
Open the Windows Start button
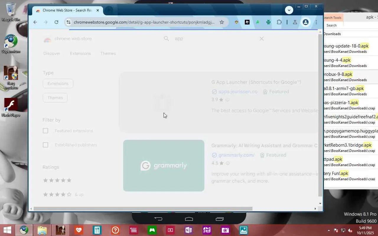click(x=7, y=230)
